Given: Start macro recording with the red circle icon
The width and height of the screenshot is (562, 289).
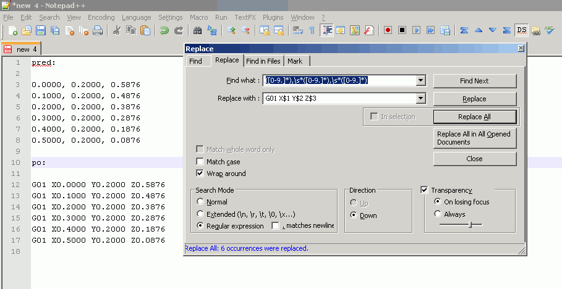Looking at the screenshot, I should pos(388,30).
